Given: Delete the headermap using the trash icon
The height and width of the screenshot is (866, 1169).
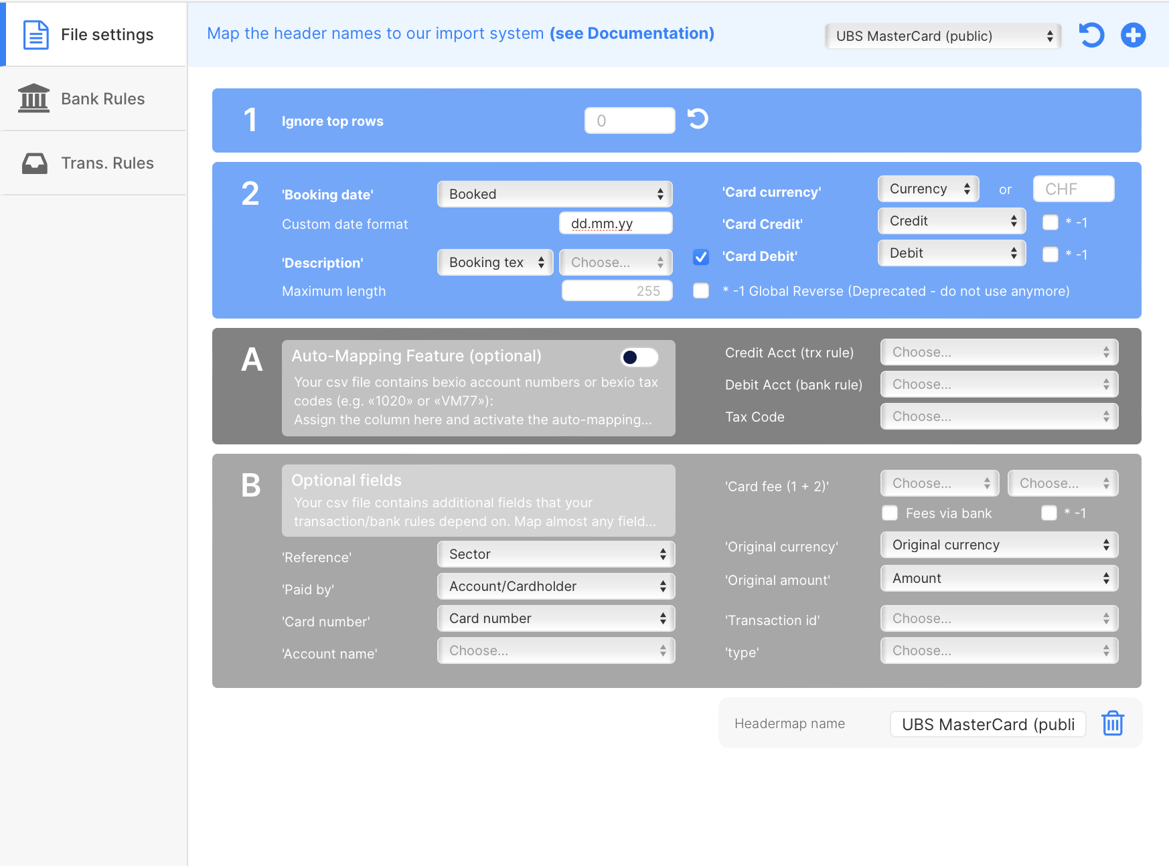Looking at the screenshot, I should pyautogui.click(x=1112, y=723).
